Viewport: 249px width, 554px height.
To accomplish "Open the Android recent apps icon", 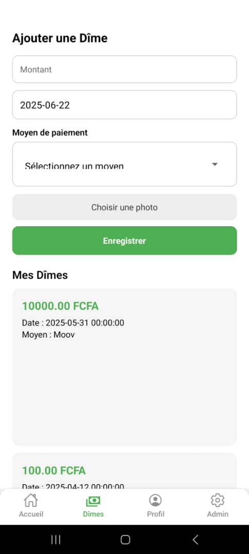I will pos(55,540).
